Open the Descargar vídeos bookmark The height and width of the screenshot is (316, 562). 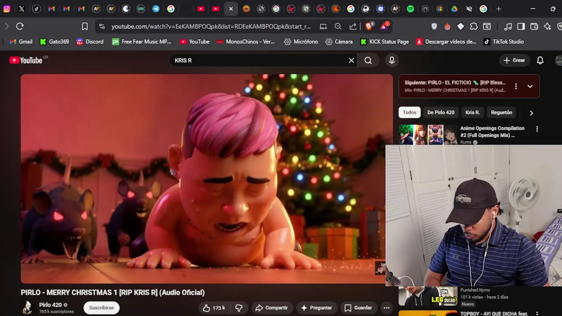click(446, 42)
